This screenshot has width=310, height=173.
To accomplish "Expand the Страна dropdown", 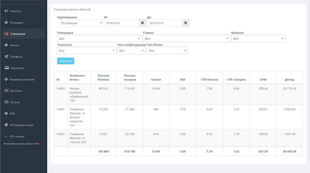I will [186, 39].
